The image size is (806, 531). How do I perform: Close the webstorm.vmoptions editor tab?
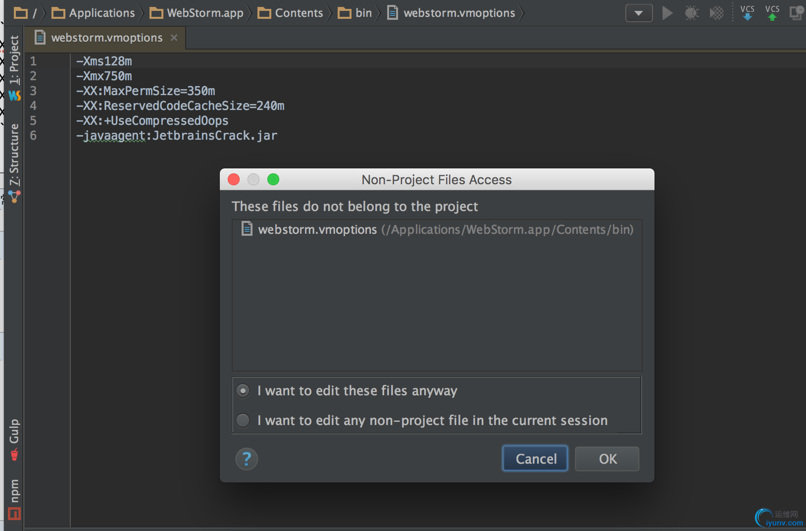tap(174, 38)
